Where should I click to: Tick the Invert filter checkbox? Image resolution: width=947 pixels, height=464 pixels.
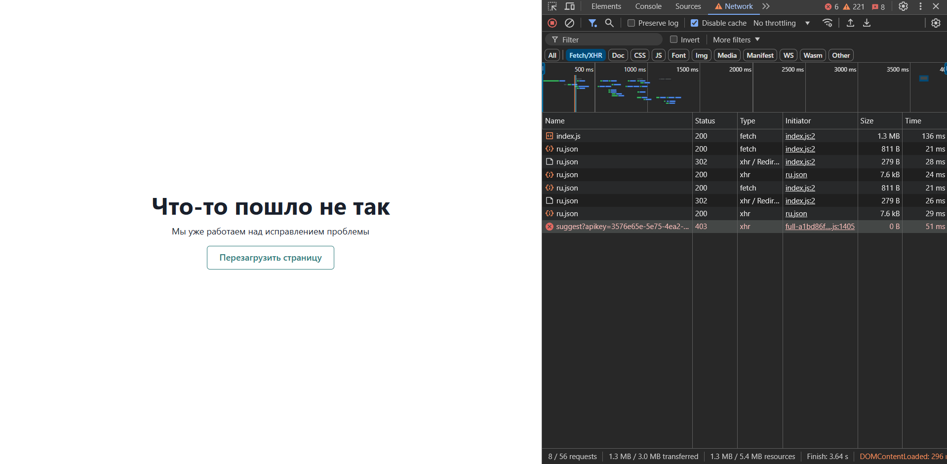[673, 39]
